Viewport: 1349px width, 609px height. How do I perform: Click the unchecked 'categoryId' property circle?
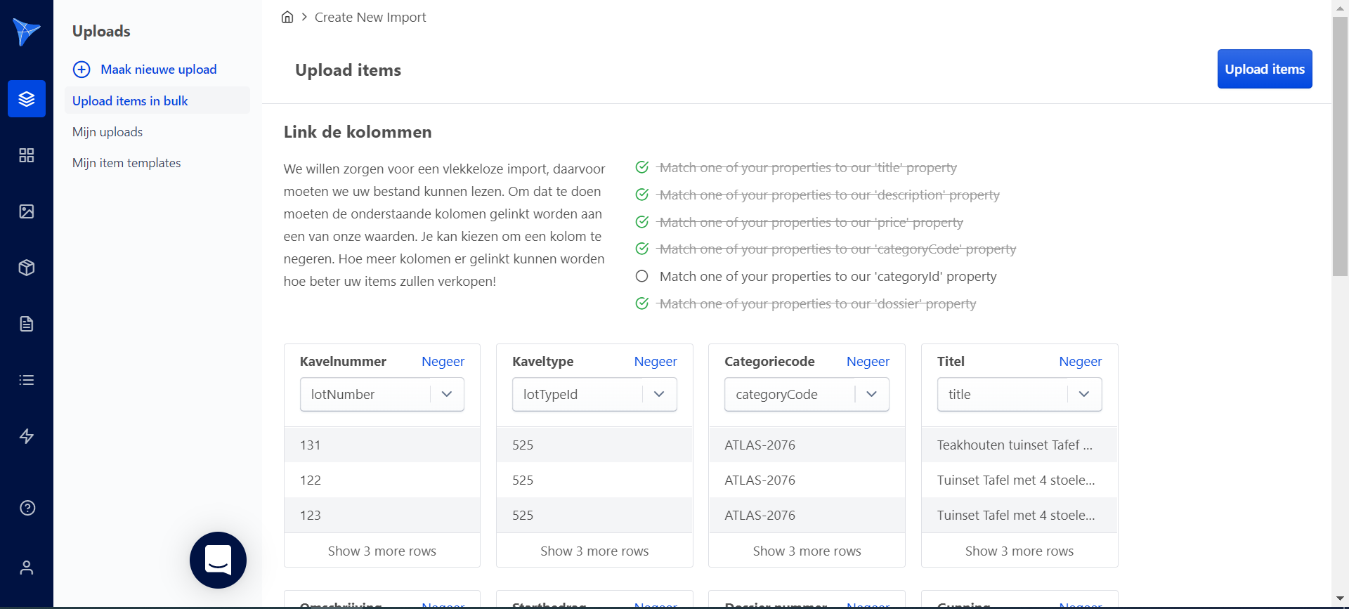[x=641, y=277]
